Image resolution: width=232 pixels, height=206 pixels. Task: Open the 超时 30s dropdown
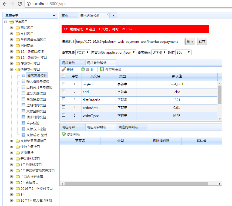[183, 52]
